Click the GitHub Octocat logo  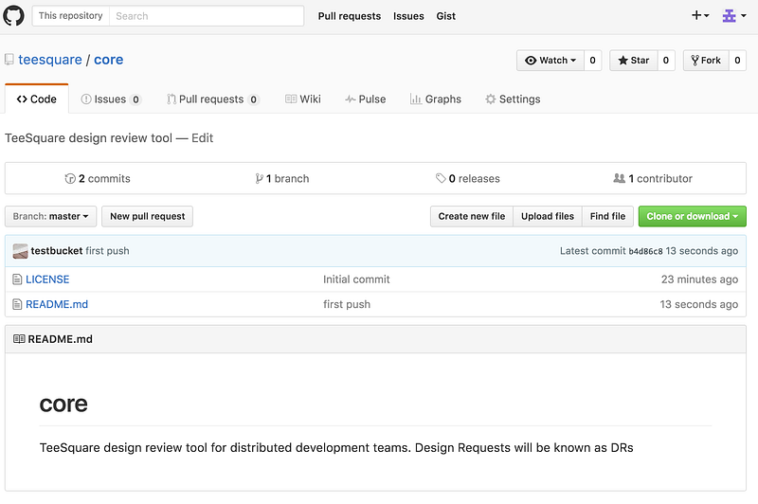pyautogui.click(x=13, y=16)
